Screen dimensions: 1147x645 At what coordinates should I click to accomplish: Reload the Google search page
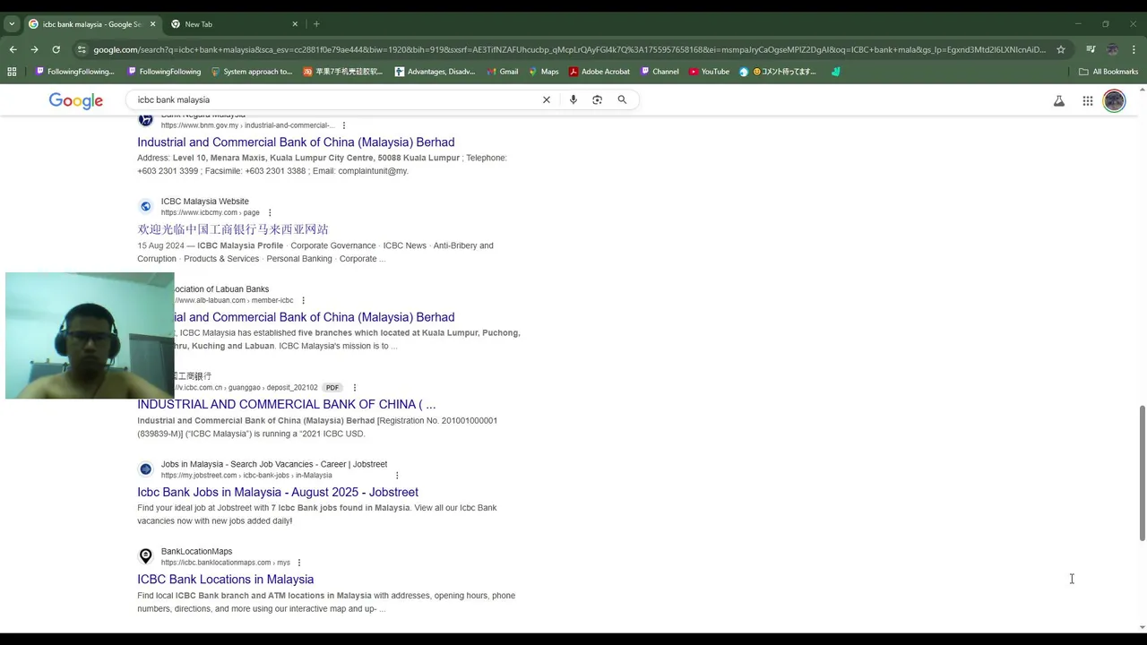point(56,49)
